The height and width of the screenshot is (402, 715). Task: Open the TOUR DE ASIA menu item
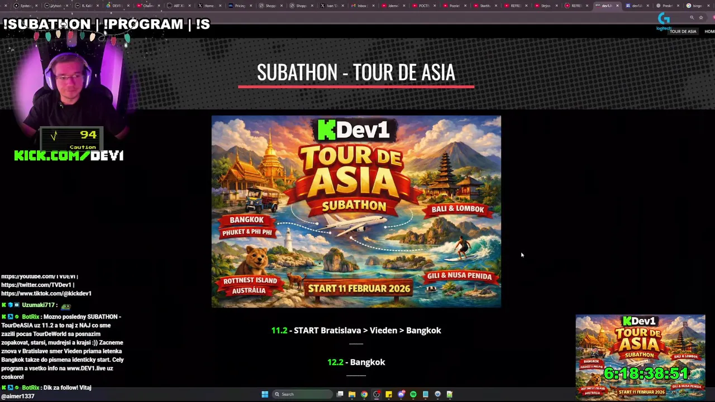point(683,31)
